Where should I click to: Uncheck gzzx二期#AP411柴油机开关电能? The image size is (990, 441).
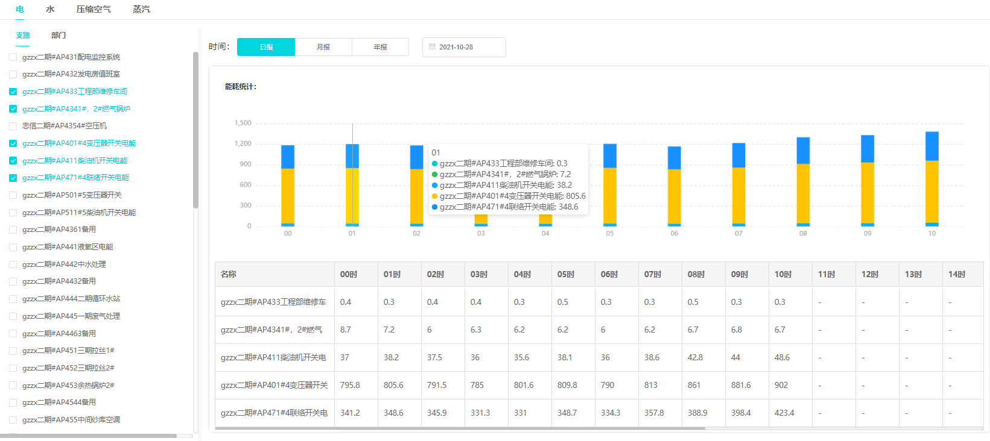[13, 161]
